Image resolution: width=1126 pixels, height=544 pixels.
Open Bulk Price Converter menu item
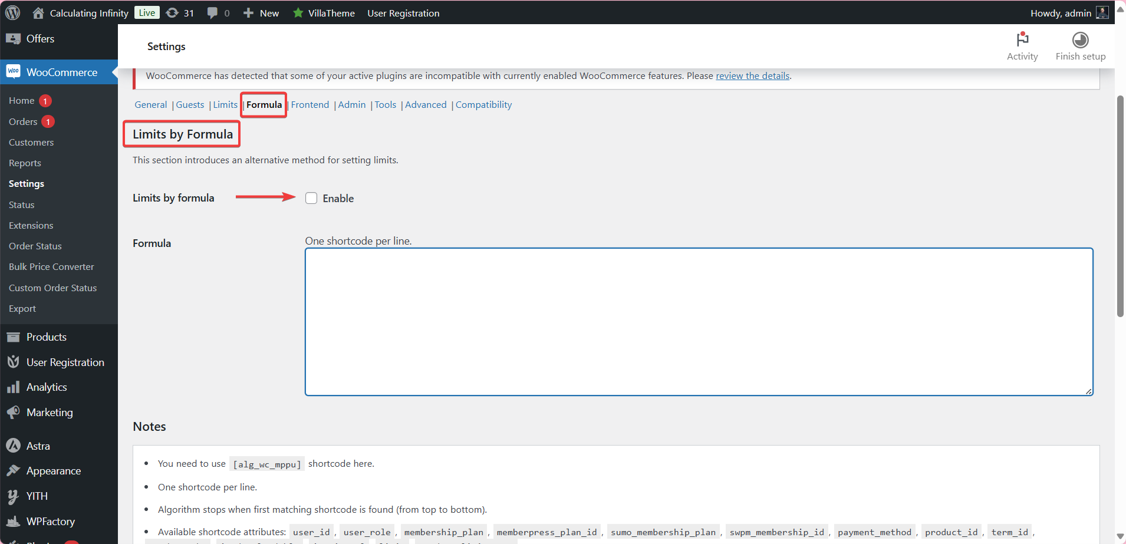[51, 266]
